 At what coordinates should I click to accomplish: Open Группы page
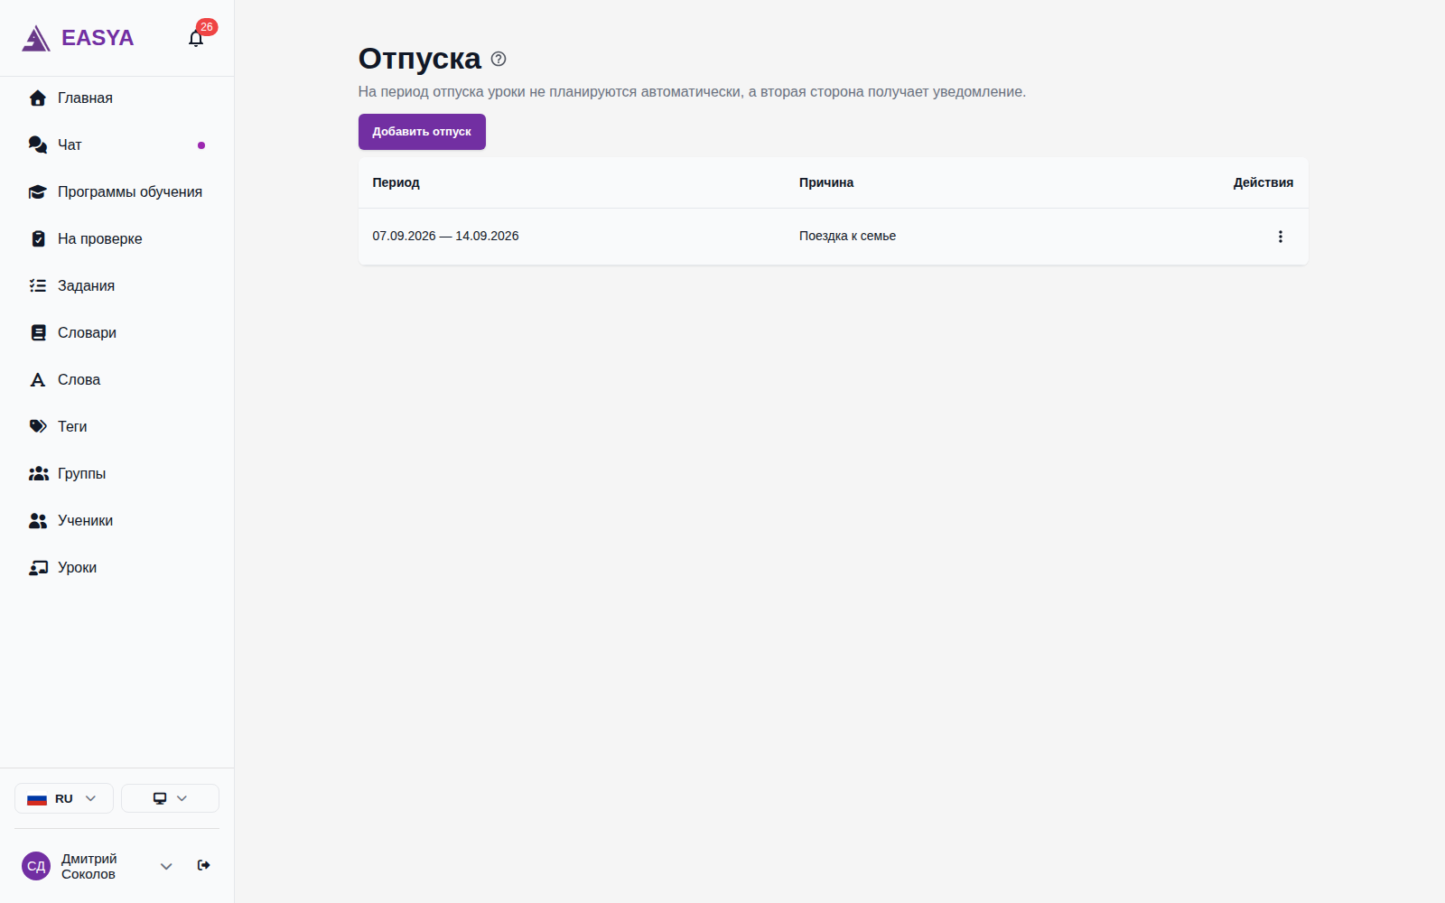click(117, 474)
